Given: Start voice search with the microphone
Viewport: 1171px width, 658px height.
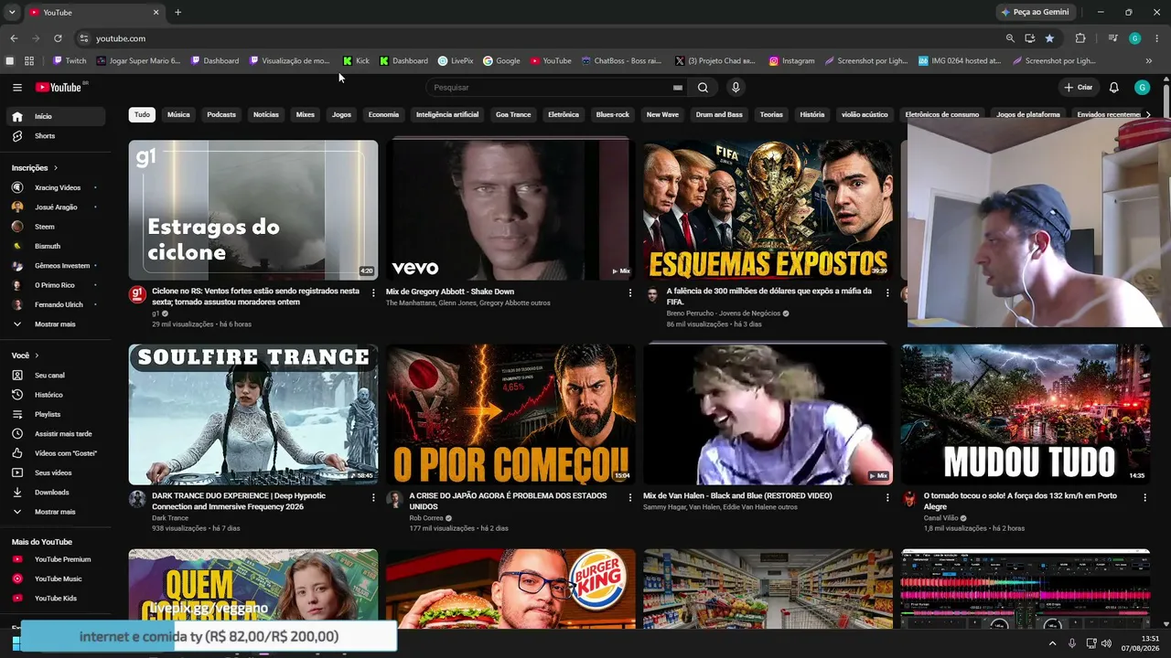Looking at the screenshot, I should (736, 88).
